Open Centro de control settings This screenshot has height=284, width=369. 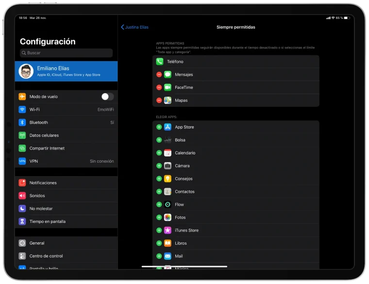tap(66, 256)
